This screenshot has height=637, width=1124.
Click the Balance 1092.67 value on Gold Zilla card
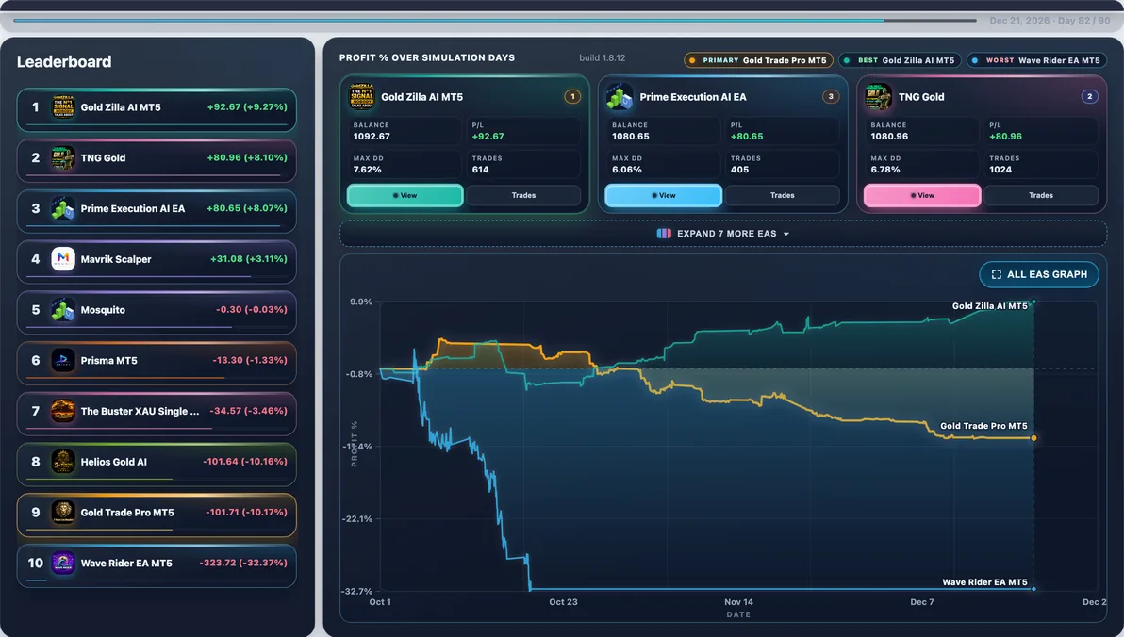[x=372, y=136]
